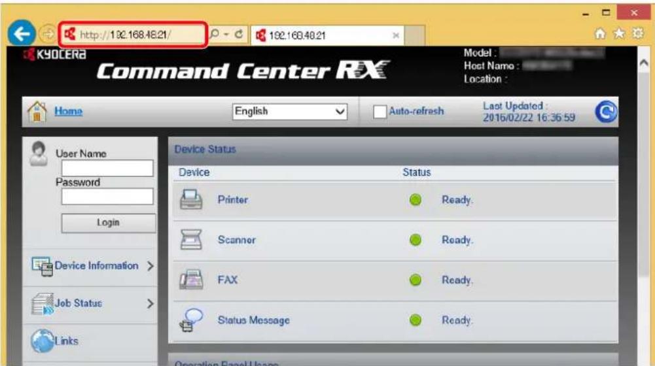Click the Password input field
The height and width of the screenshot is (366, 655).
(x=107, y=197)
